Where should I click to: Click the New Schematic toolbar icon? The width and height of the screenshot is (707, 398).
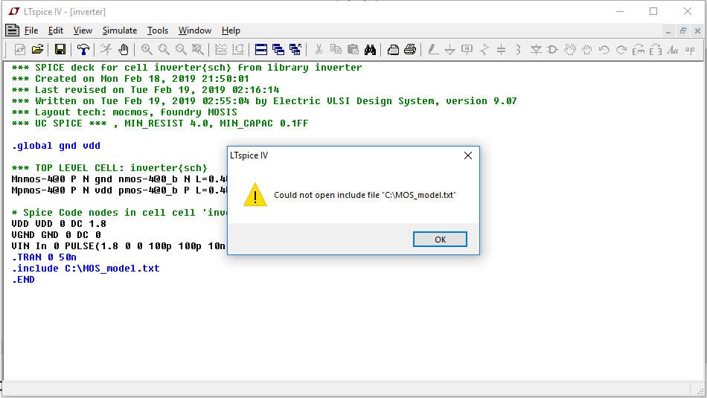click(x=20, y=50)
